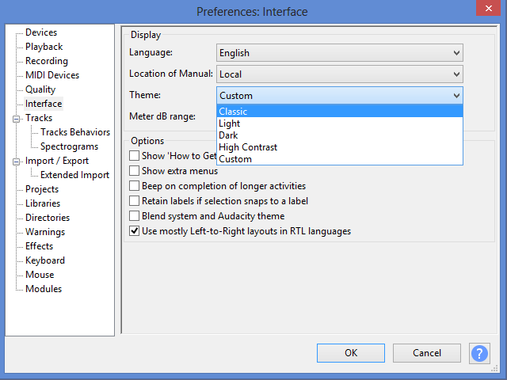Image resolution: width=507 pixels, height=380 pixels.
Task: Open Location of Manual dropdown
Action: pos(339,74)
